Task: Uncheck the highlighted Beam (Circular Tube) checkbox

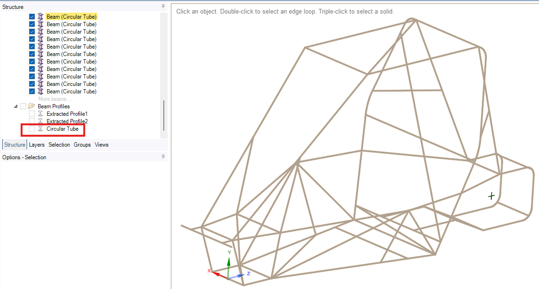Action: [32, 17]
